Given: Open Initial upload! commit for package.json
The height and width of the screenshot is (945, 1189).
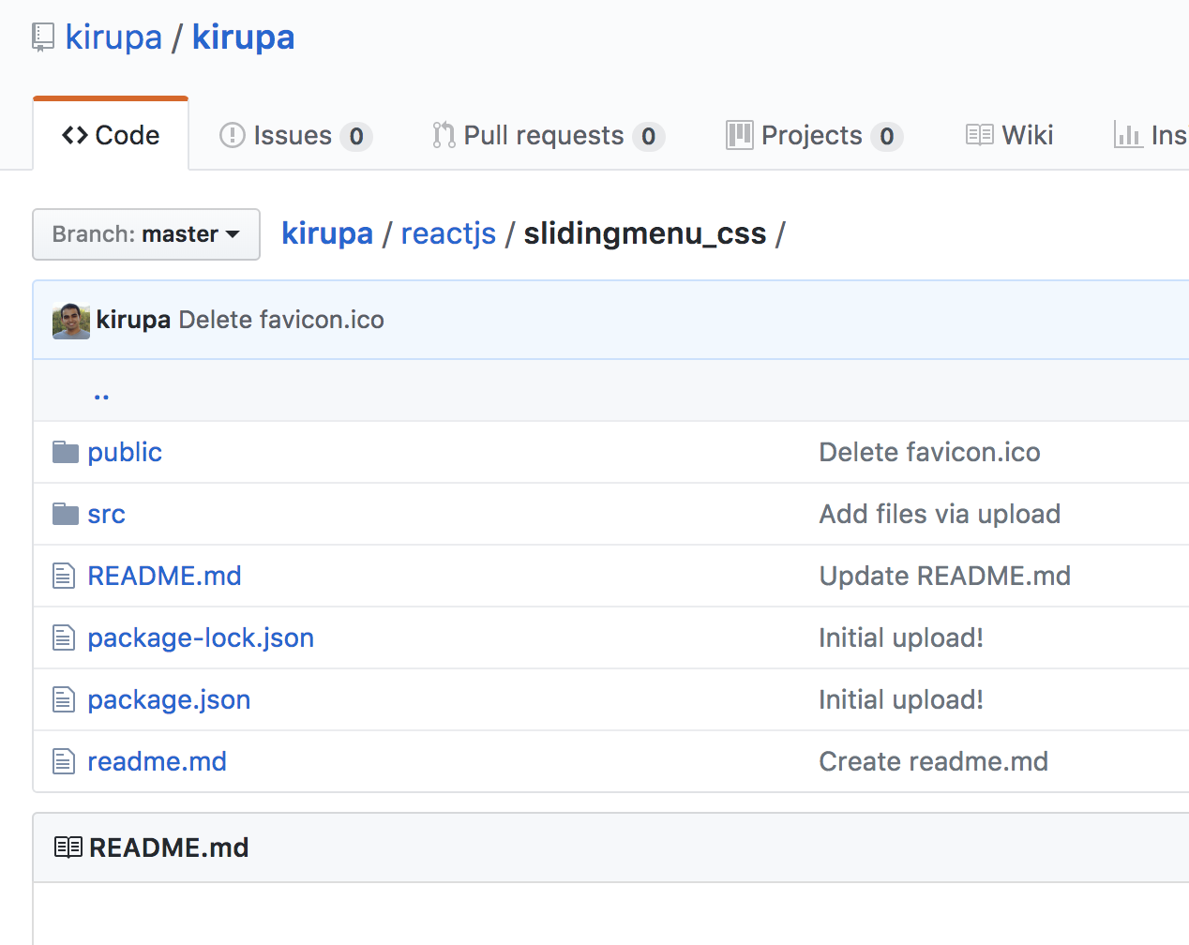Looking at the screenshot, I should 901,699.
